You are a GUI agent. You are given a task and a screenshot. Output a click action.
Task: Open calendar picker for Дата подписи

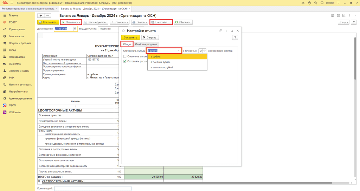coord(75,29)
